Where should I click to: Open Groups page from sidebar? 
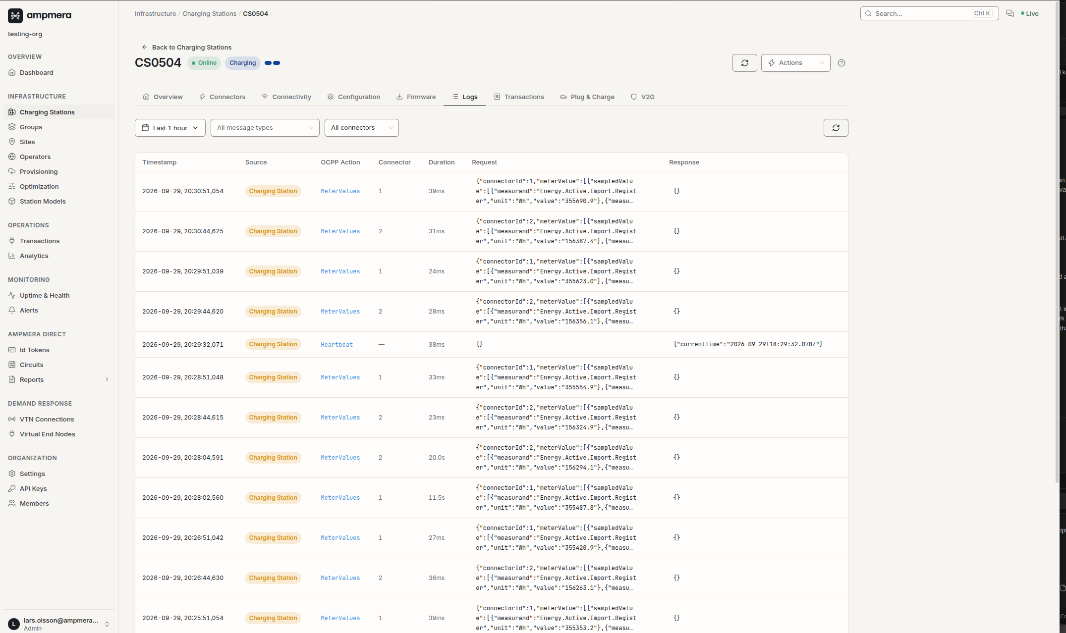[59, 127]
